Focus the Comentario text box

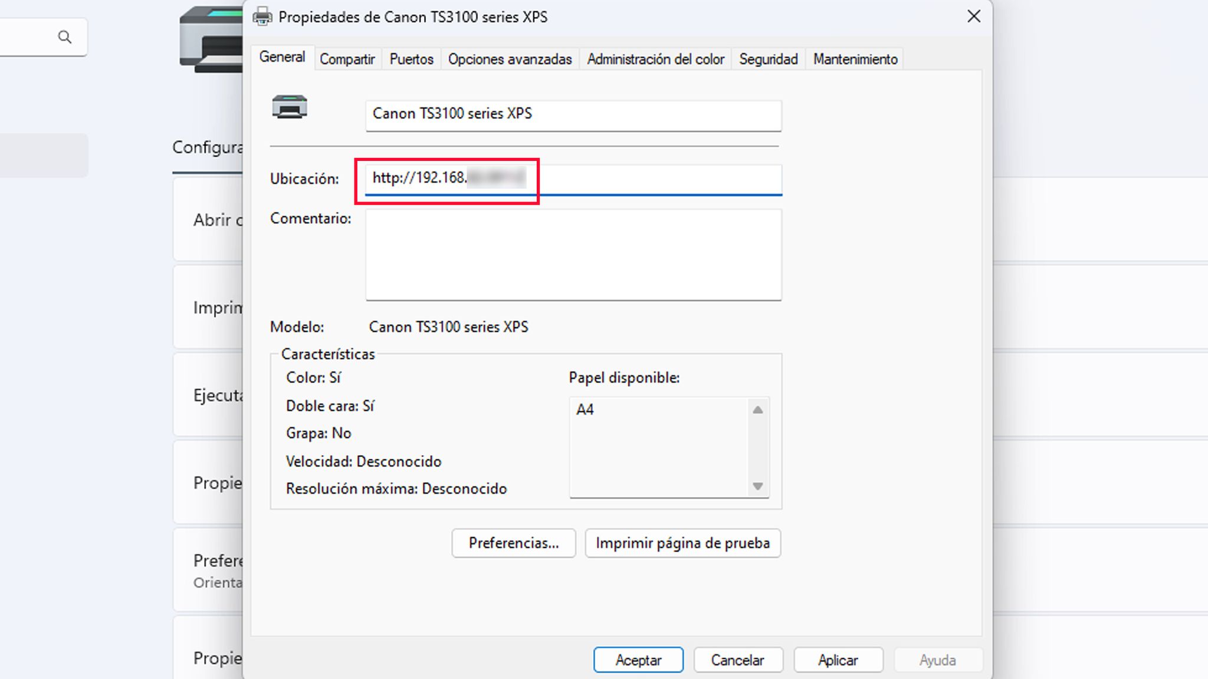point(573,255)
